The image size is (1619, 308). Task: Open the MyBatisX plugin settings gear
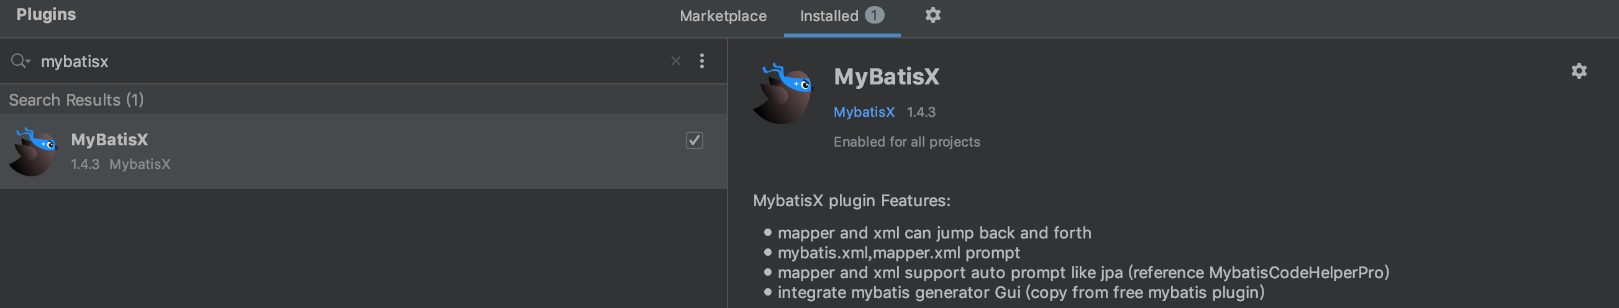coord(1579,71)
